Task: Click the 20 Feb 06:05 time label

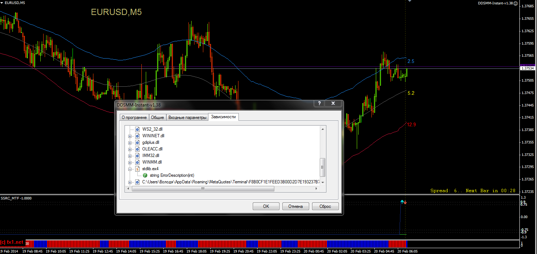Action: [x=407, y=251]
